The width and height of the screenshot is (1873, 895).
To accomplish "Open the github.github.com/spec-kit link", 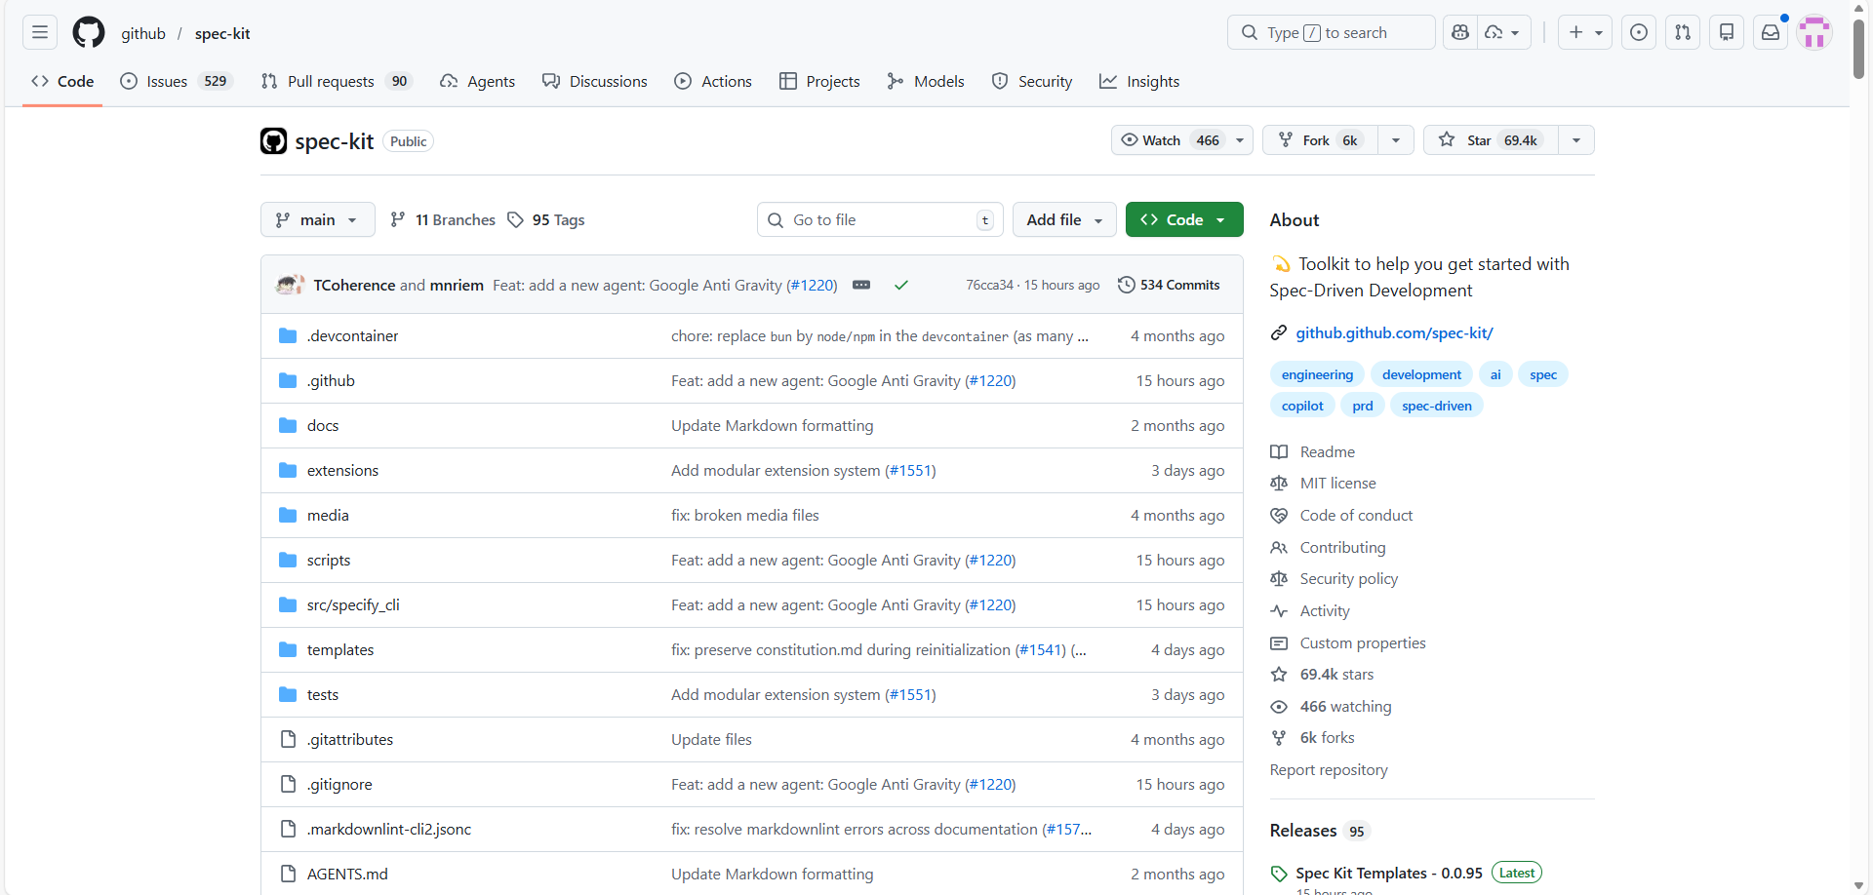I will pos(1394,332).
